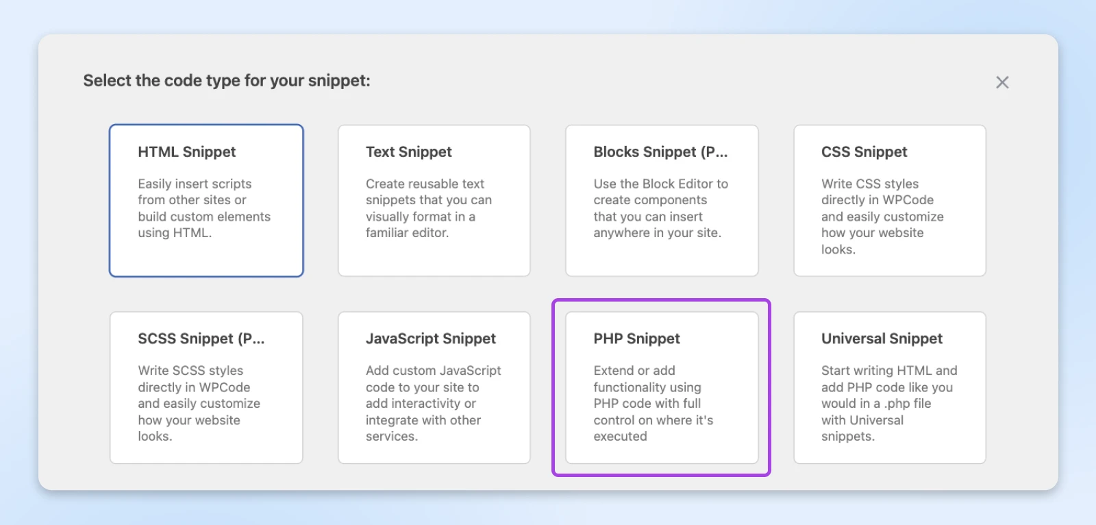This screenshot has width=1096, height=525.
Task: Pick the Blocks Snippet card
Action: point(661,200)
